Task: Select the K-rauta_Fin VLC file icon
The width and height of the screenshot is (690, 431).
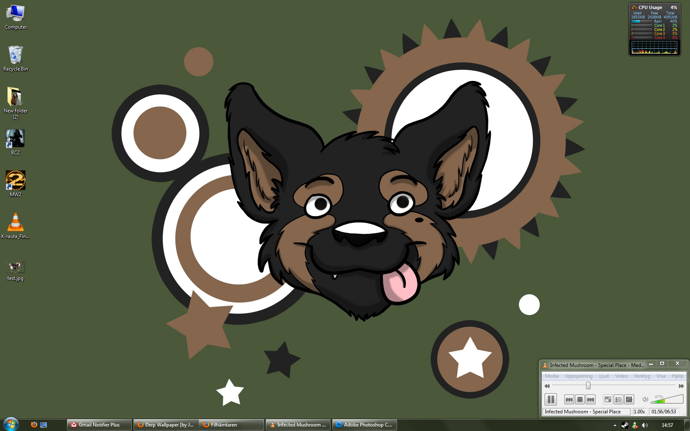Action: pos(16,226)
